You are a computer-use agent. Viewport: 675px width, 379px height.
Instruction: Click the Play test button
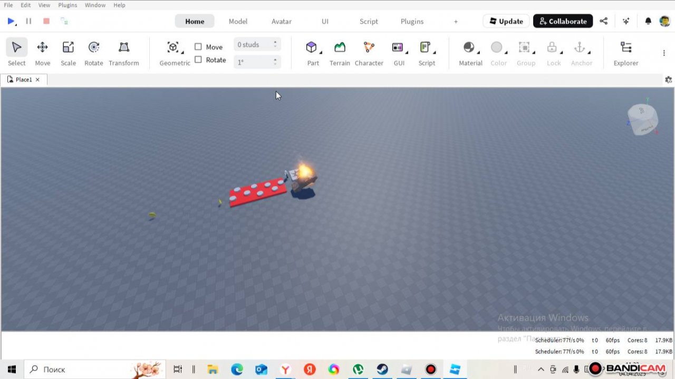click(11, 21)
